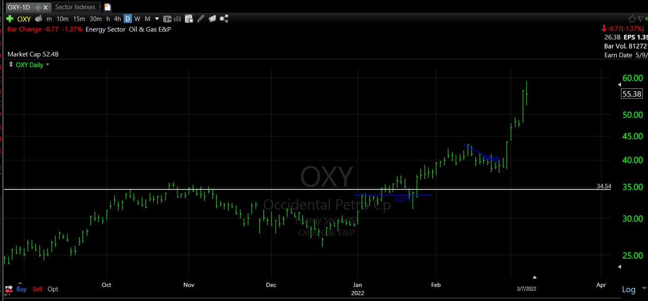
Task: Click the trade swap arrows icon
Action: click(x=8, y=289)
